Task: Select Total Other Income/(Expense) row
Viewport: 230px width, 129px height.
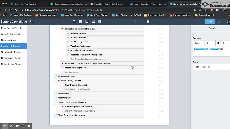Action: click(x=102, y=89)
